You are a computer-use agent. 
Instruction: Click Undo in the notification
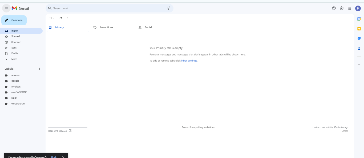(54, 157)
